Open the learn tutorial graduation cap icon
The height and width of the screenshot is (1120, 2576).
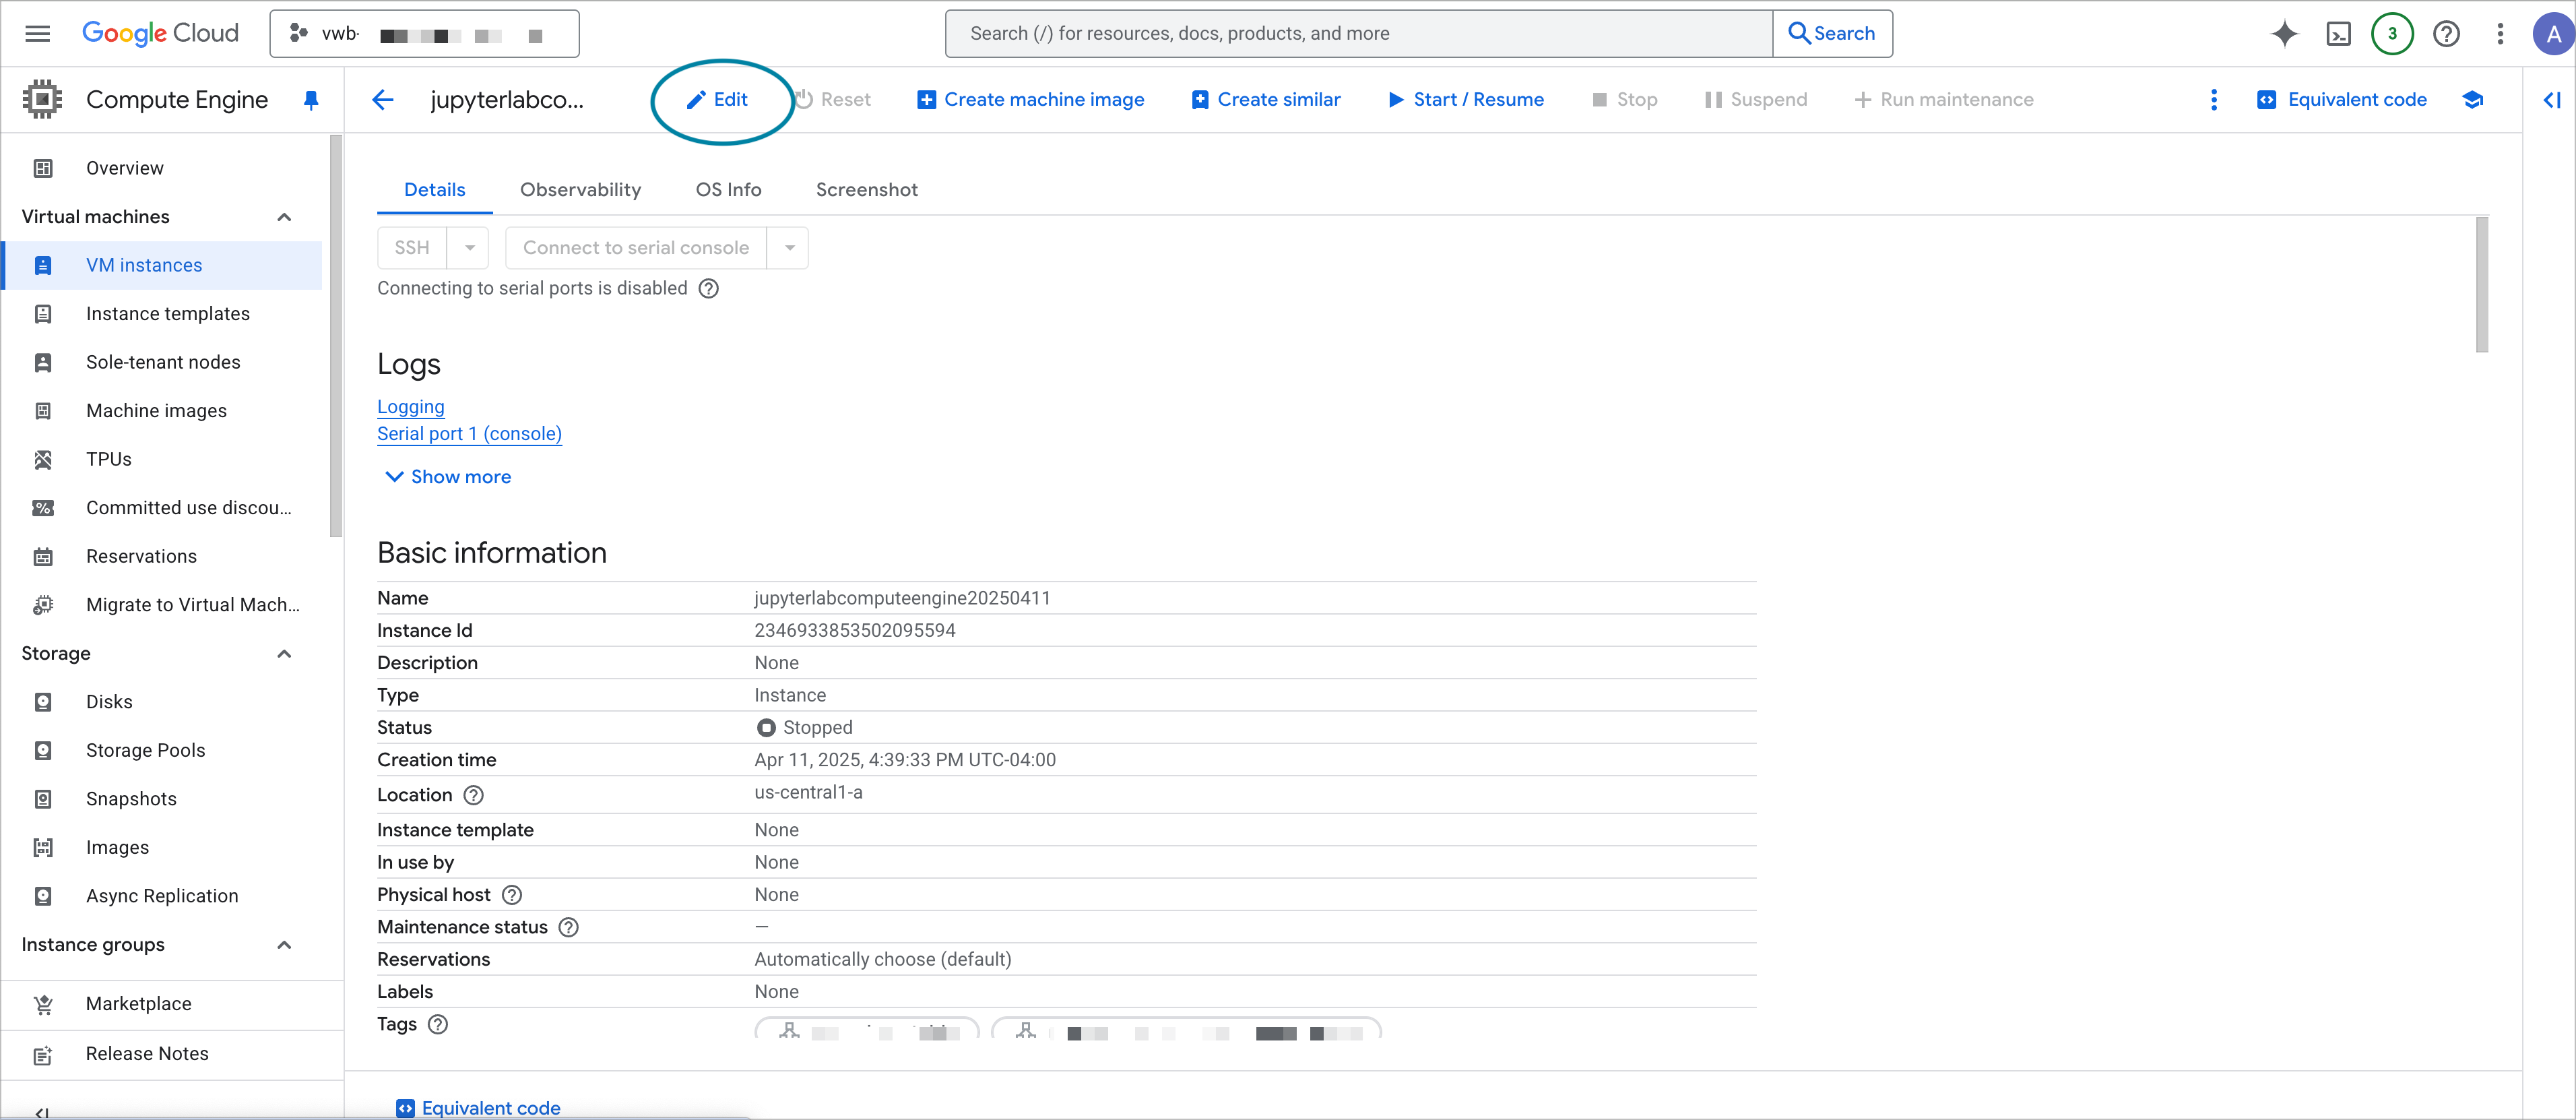(x=2472, y=100)
